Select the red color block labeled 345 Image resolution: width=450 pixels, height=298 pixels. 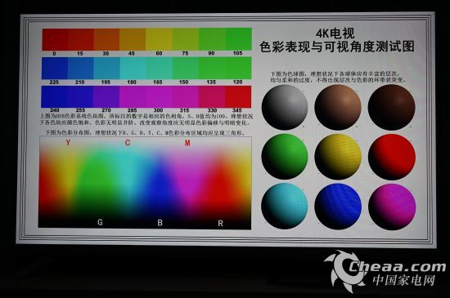tap(238, 97)
